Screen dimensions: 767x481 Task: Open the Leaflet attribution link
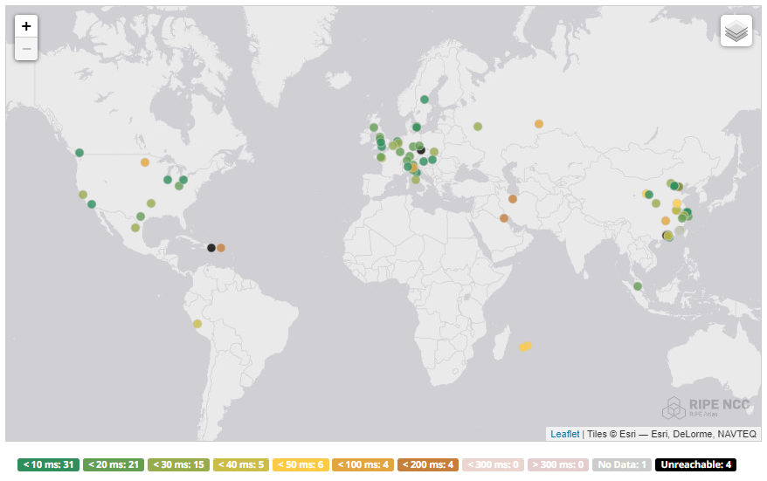coord(564,434)
